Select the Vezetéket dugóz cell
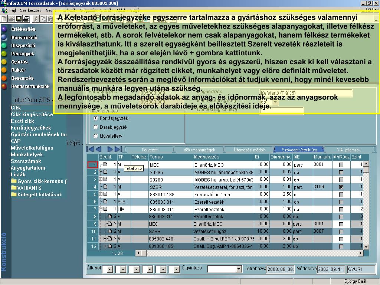 [x=223, y=232]
